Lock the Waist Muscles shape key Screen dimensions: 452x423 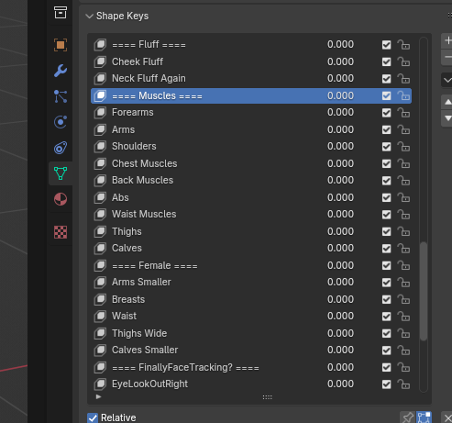(x=403, y=215)
